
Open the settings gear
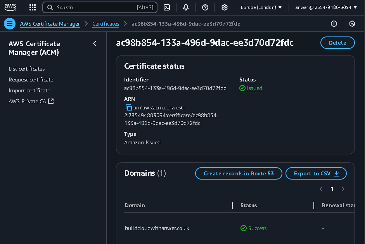point(225,7)
